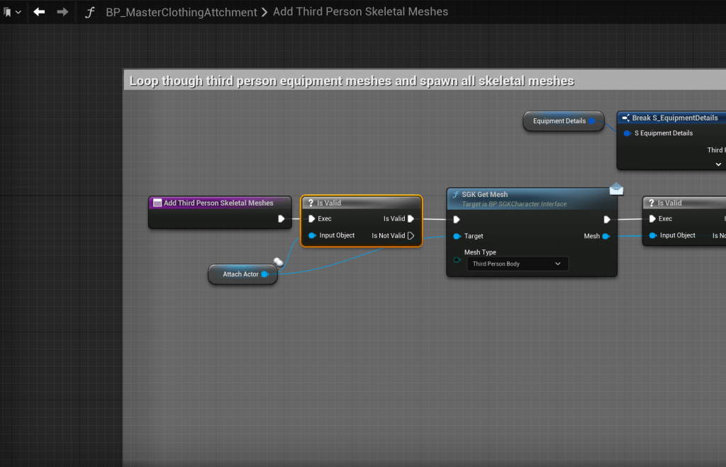Click the SGK Get Mesh exec input pin
The image size is (726, 467).
[x=457, y=220]
